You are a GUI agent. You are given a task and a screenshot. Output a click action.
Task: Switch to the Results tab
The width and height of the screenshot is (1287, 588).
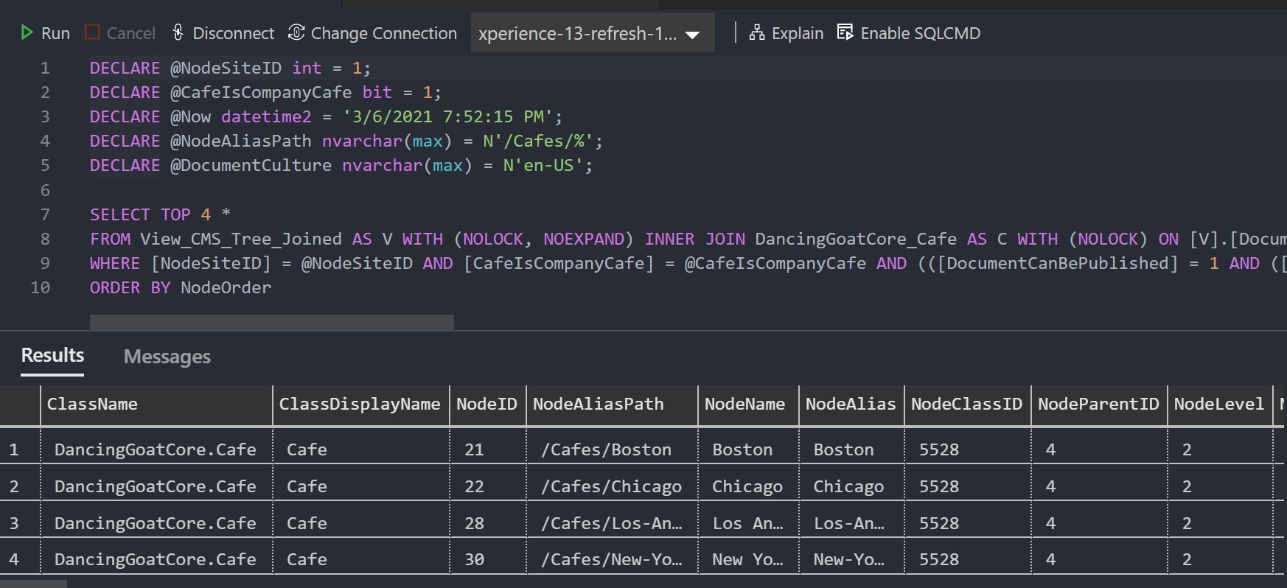click(x=52, y=356)
